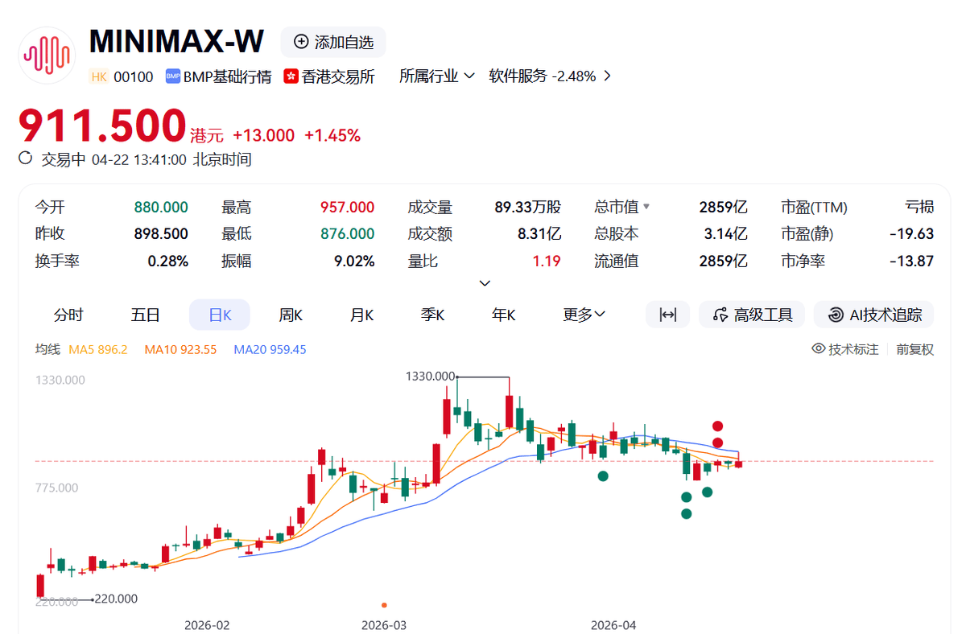Click the 220.000 low price marker

tap(116, 599)
